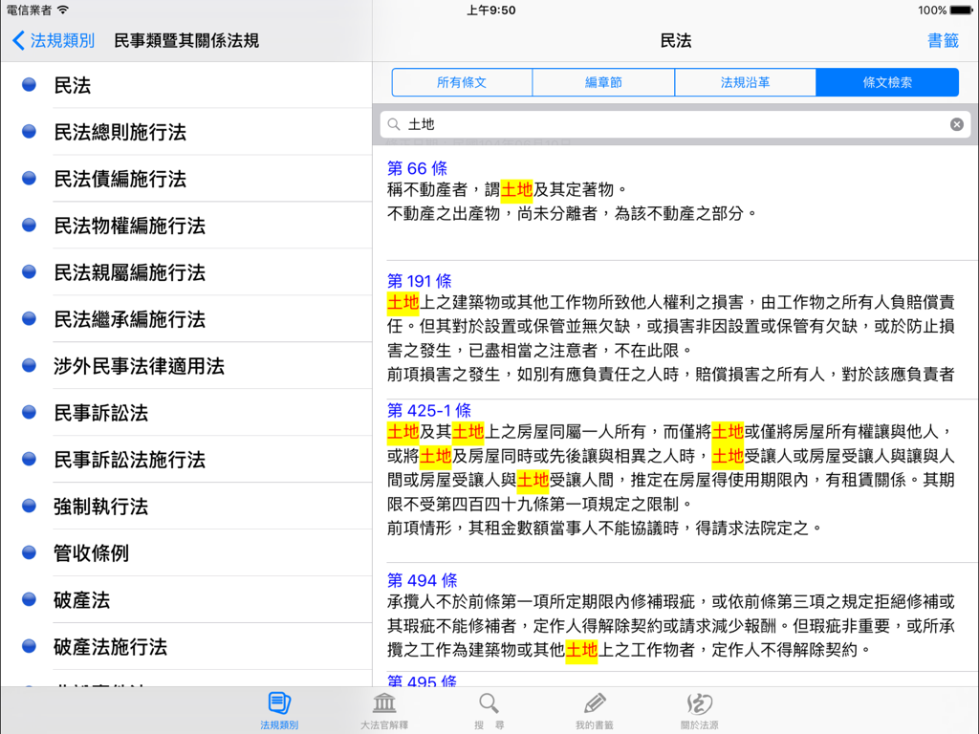The width and height of the screenshot is (979, 734).
Task: Tap the 搜尋 magnifier icon in tab bar
Action: [489, 707]
